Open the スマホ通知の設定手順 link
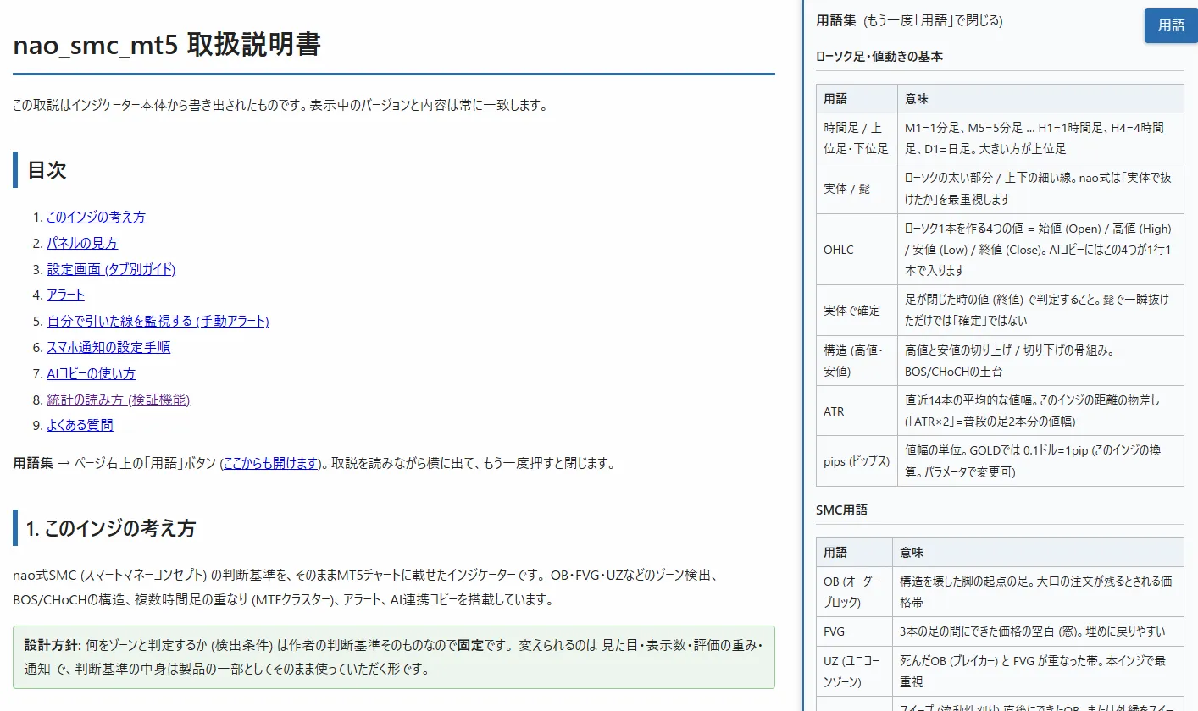Viewport: 1198px width, 711px height. 108,347
